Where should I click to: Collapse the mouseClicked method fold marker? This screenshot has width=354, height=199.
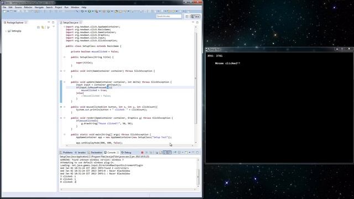(x=64, y=107)
